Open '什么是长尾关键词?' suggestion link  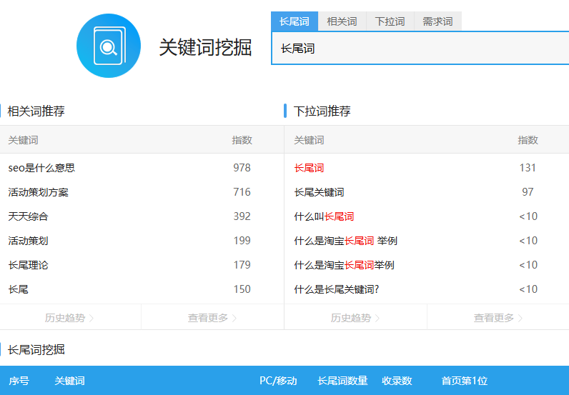pos(336,289)
